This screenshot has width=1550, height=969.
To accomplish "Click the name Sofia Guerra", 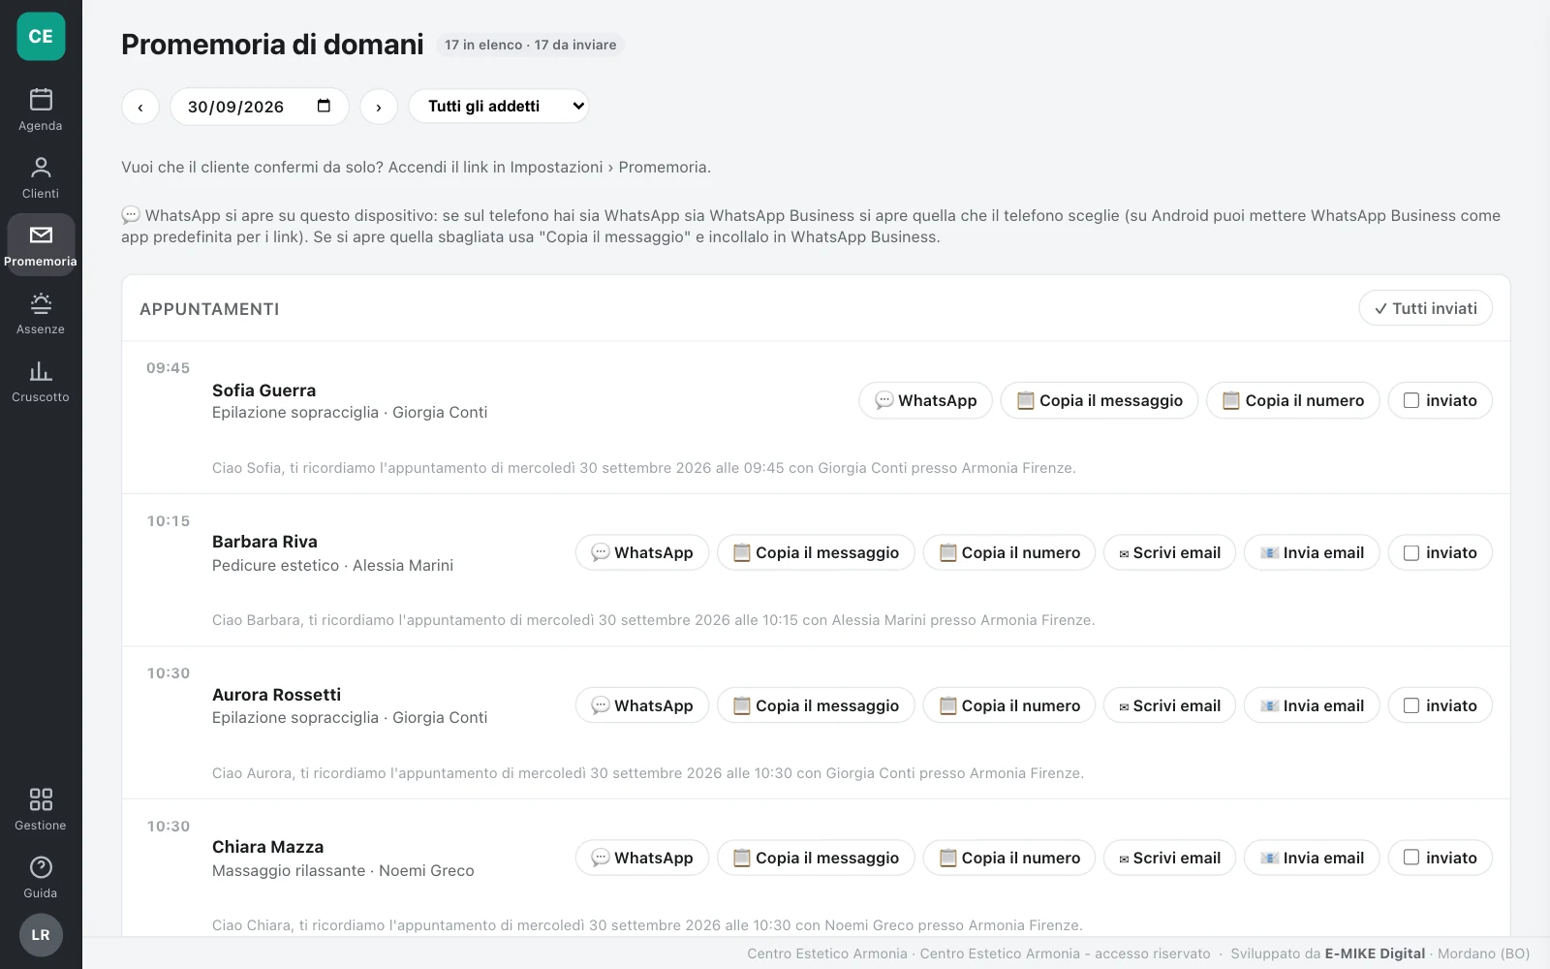I will click(x=263, y=391).
